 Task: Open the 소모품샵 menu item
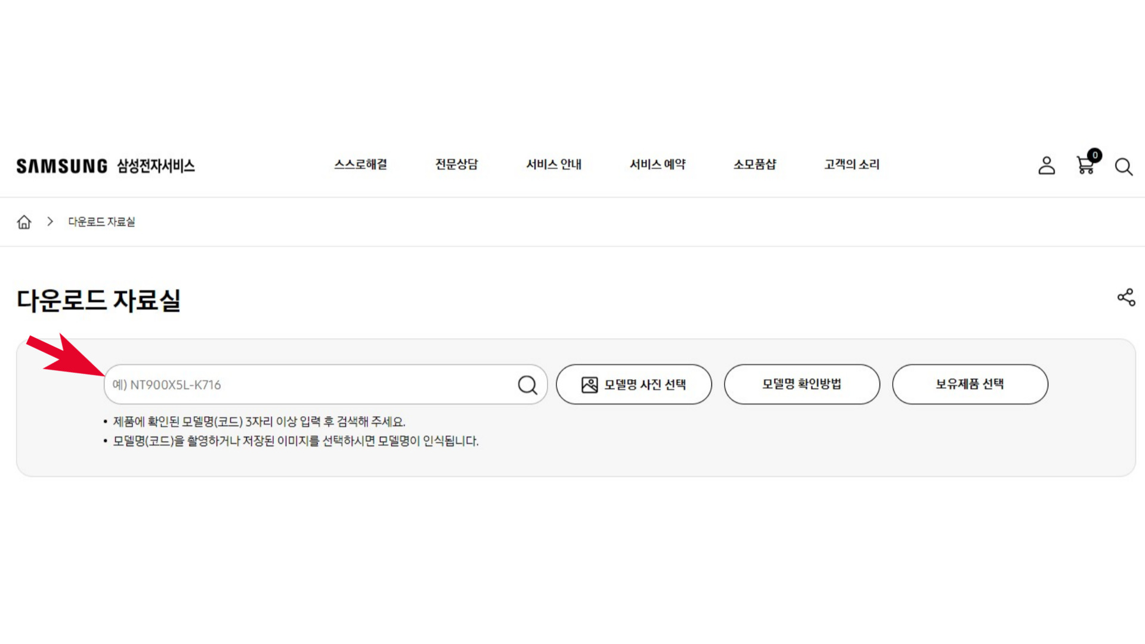coord(754,165)
